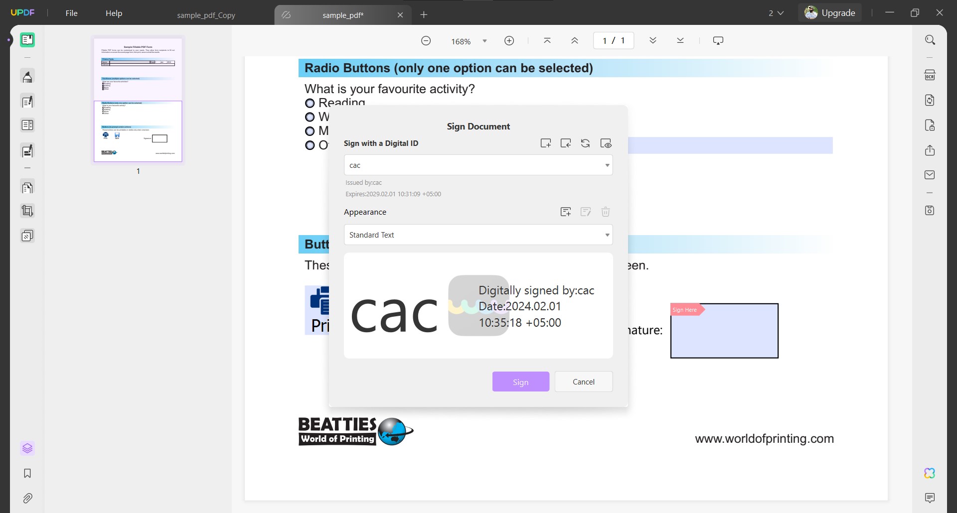Import a Digital ID icon

566,143
